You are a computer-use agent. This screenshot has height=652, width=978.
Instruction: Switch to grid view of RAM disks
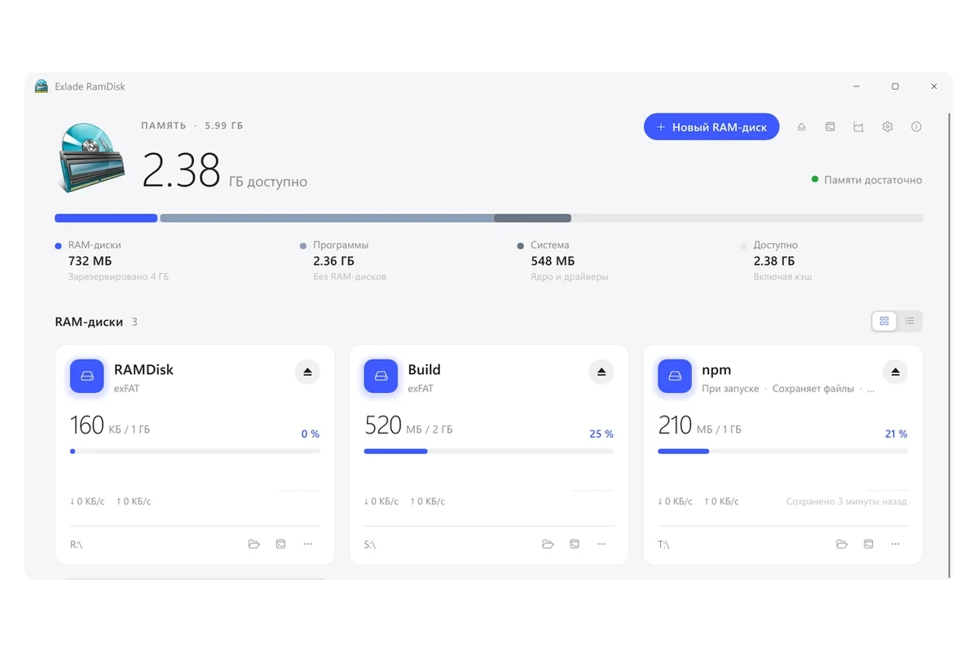coord(884,321)
